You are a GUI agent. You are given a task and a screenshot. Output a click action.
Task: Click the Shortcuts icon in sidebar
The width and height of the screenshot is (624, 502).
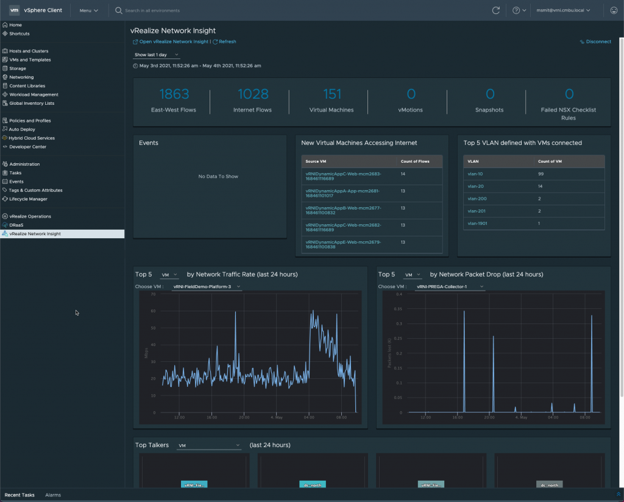[5, 34]
